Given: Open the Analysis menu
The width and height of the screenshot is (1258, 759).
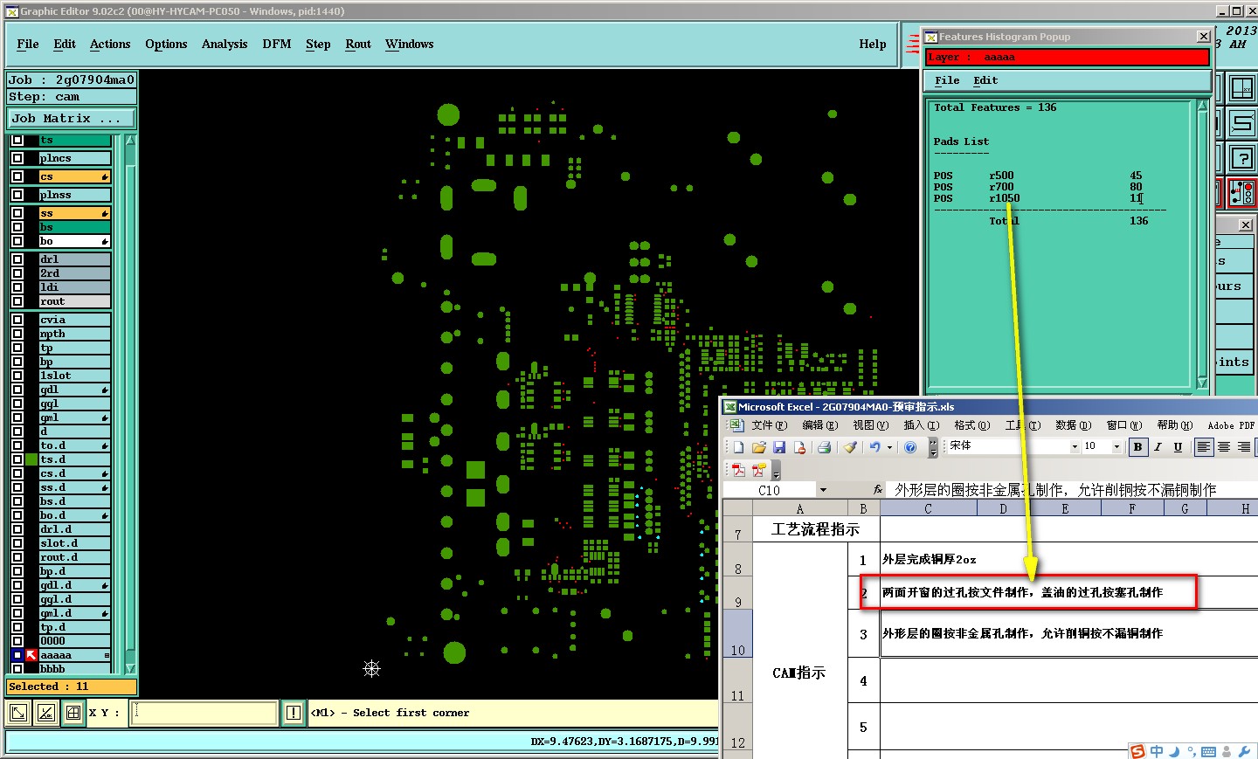Looking at the screenshot, I should point(225,45).
